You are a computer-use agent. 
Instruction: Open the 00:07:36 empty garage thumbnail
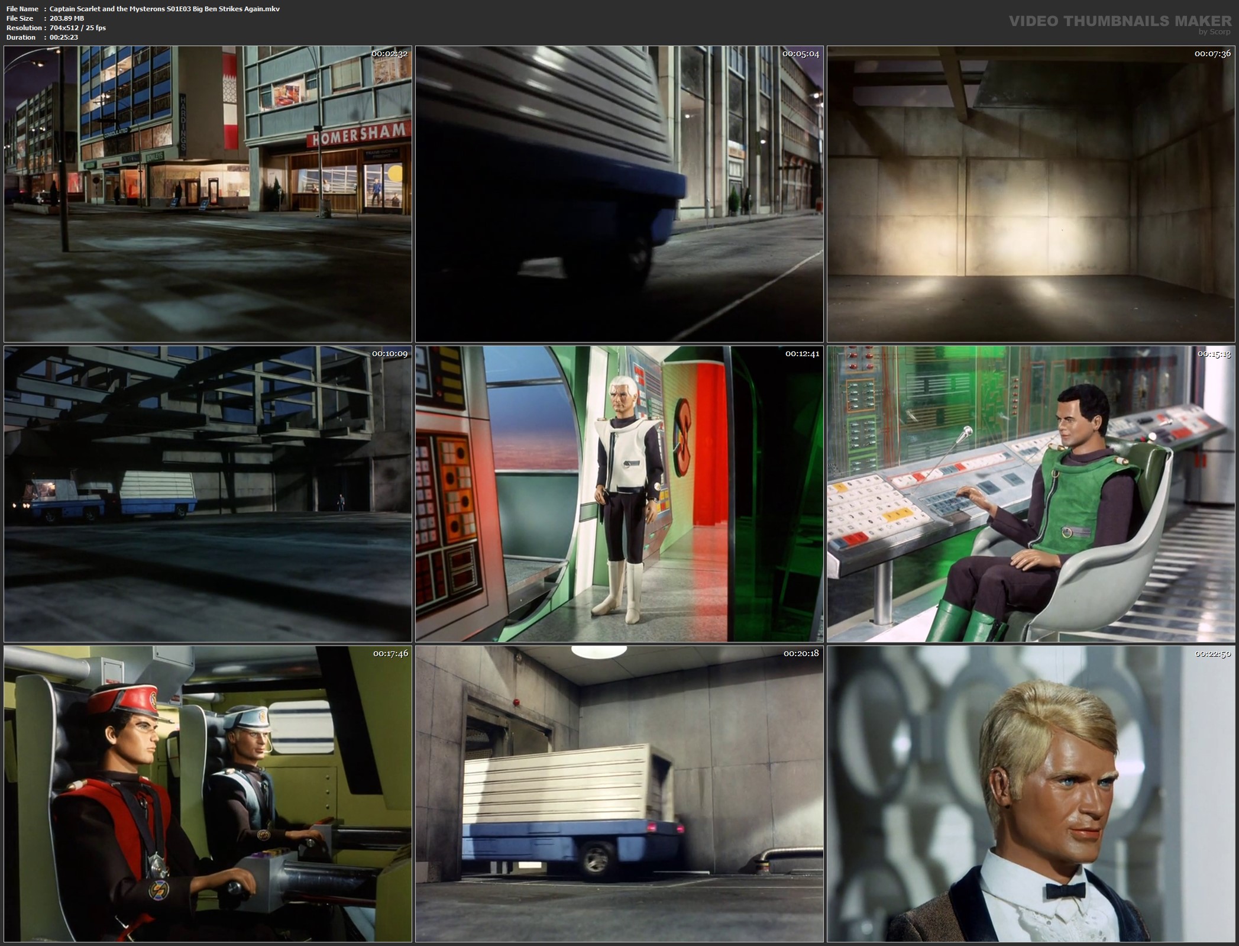pyautogui.click(x=1031, y=194)
